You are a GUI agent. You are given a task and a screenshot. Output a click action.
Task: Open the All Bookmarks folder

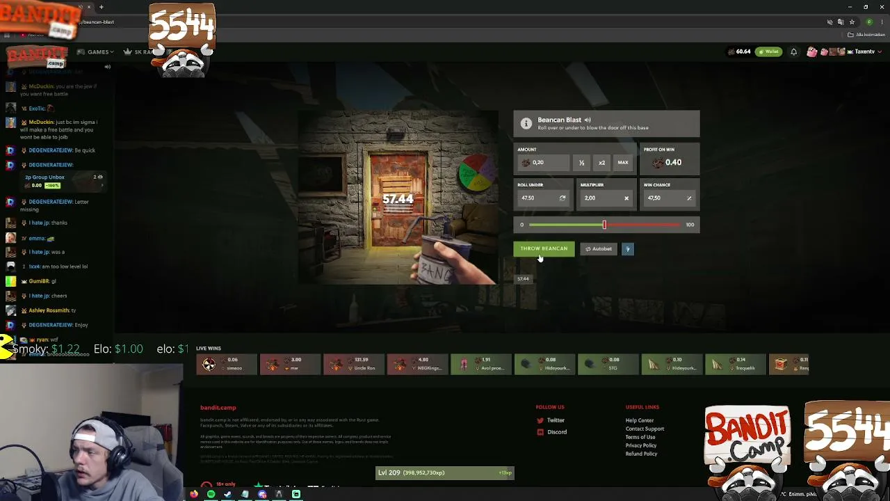coord(866,35)
